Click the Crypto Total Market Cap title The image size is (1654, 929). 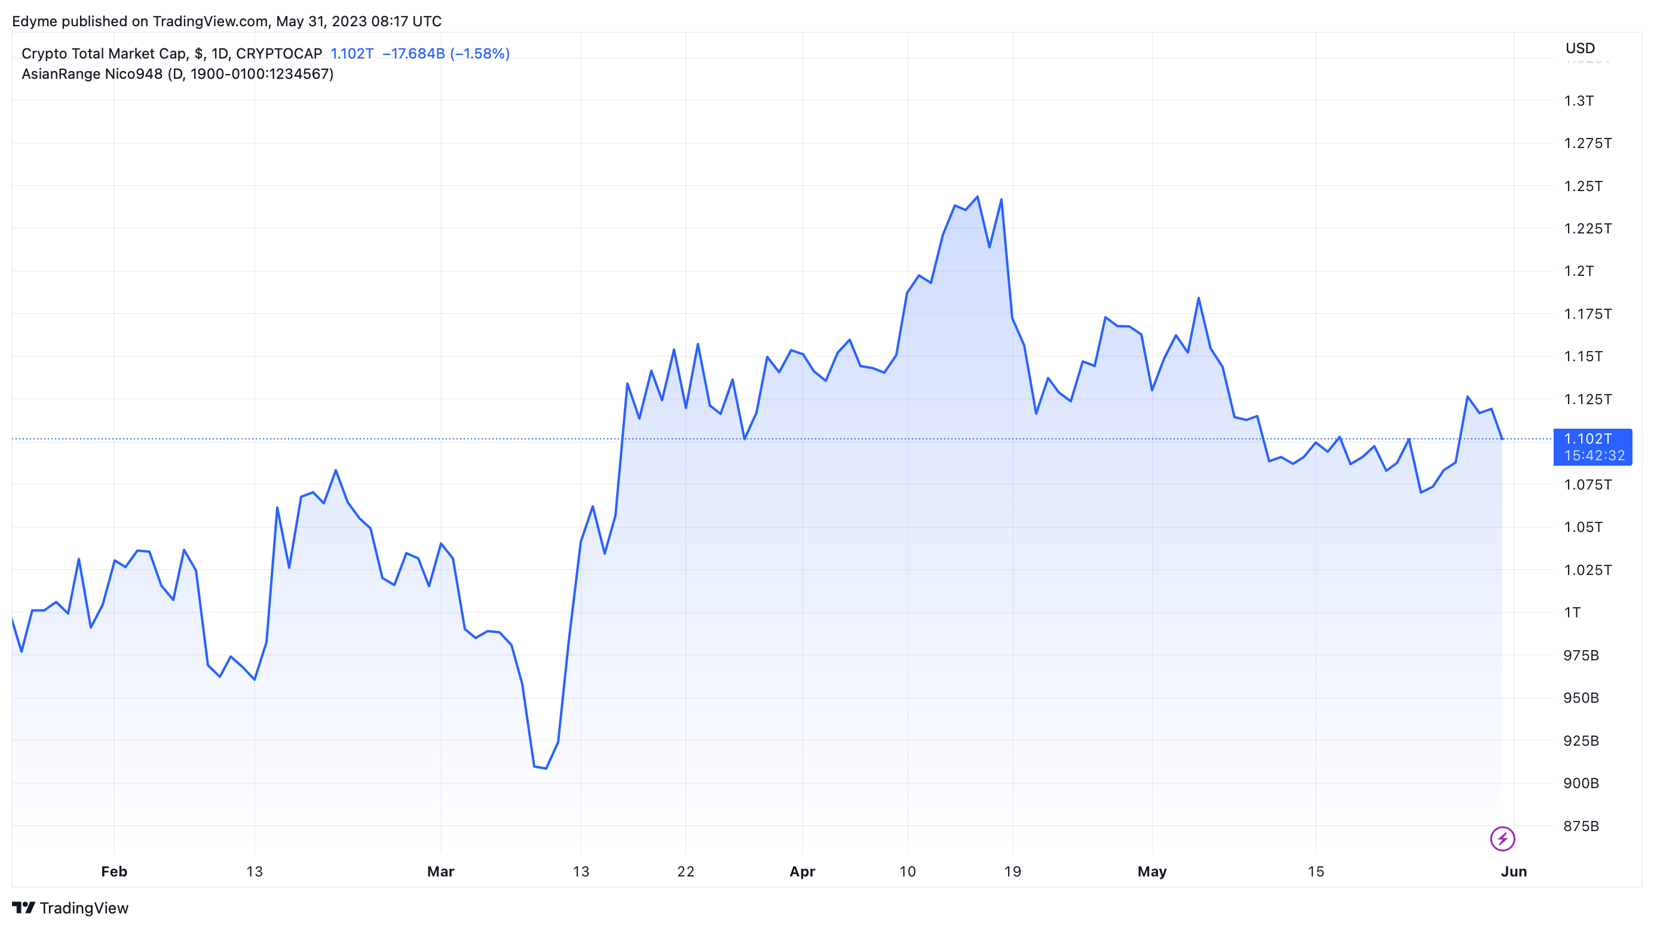[172, 53]
